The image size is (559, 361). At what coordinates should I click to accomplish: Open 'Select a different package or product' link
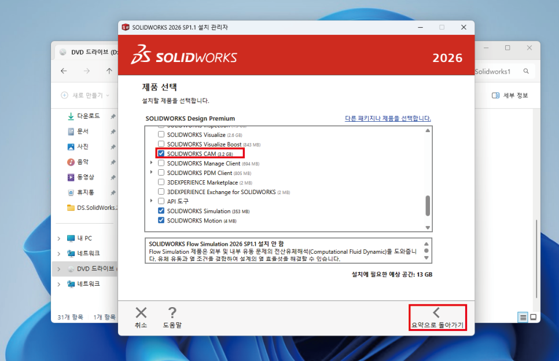(388, 118)
